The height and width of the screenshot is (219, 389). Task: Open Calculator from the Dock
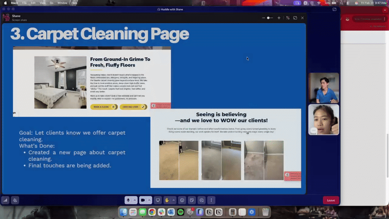(232, 212)
